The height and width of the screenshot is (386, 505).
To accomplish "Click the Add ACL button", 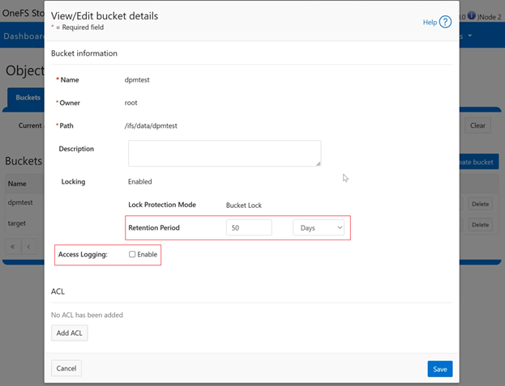I will pyautogui.click(x=69, y=333).
